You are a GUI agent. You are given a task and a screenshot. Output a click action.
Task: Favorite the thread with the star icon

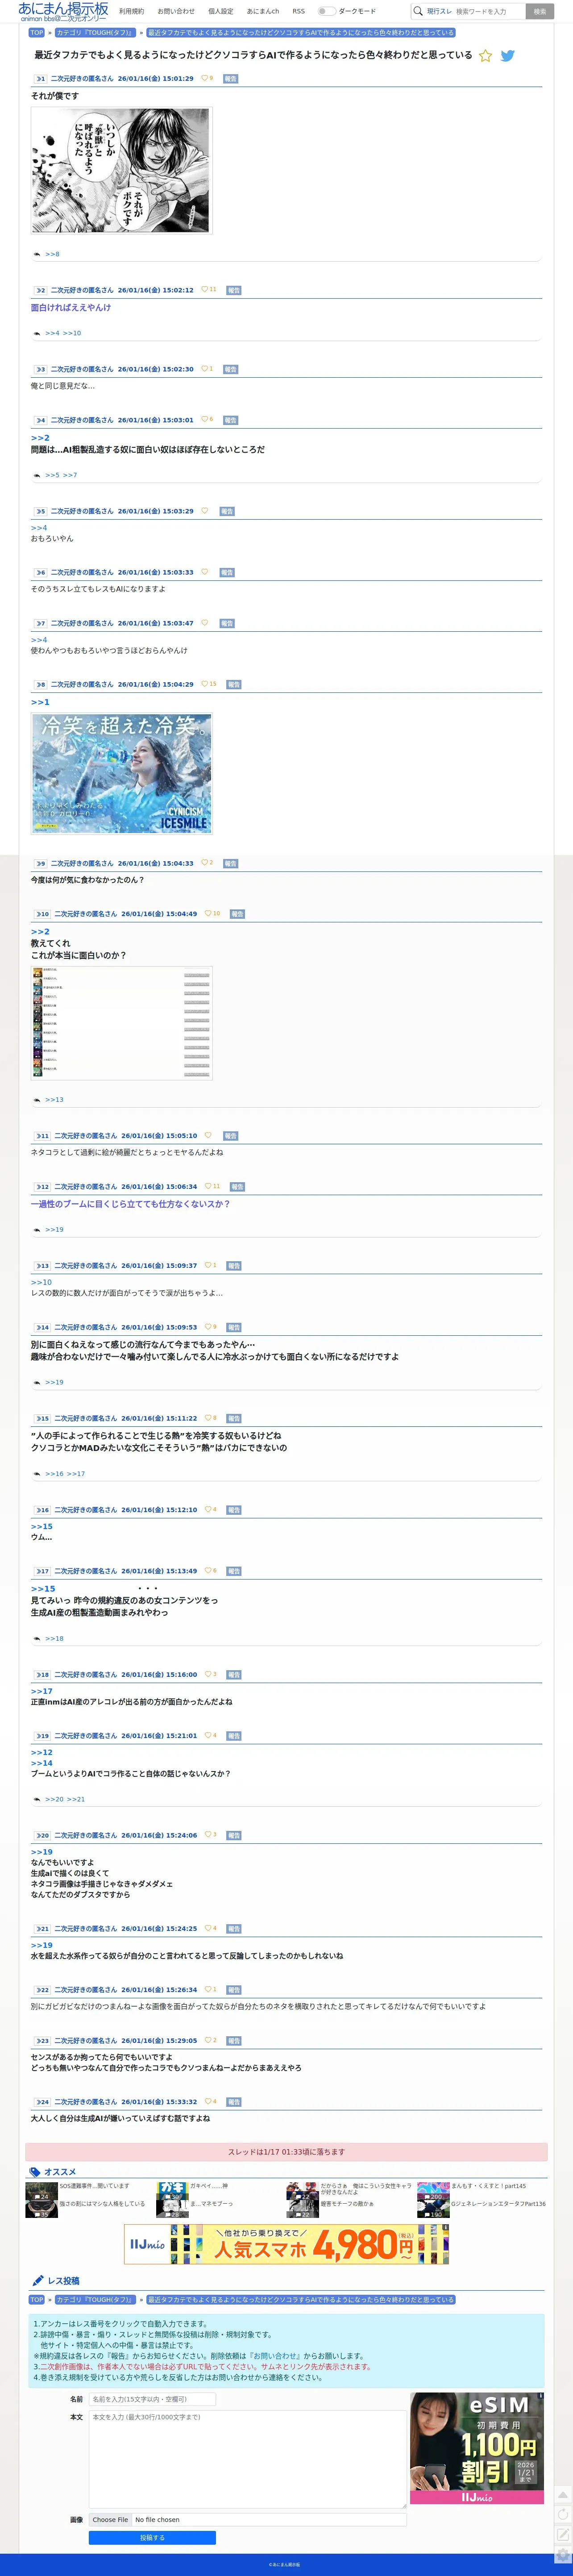(485, 56)
